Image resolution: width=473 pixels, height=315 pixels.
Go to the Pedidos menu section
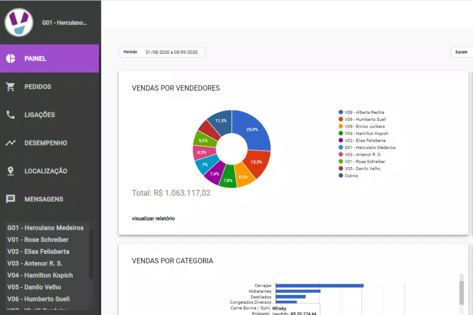click(x=38, y=87)
